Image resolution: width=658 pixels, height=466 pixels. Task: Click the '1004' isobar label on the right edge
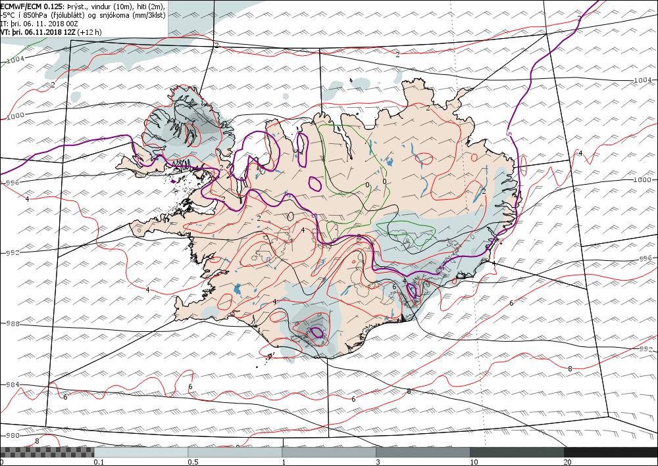(642, 80)
